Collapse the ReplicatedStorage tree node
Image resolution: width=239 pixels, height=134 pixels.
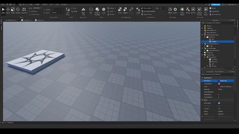pyautogui.click(x=202, y=35)
